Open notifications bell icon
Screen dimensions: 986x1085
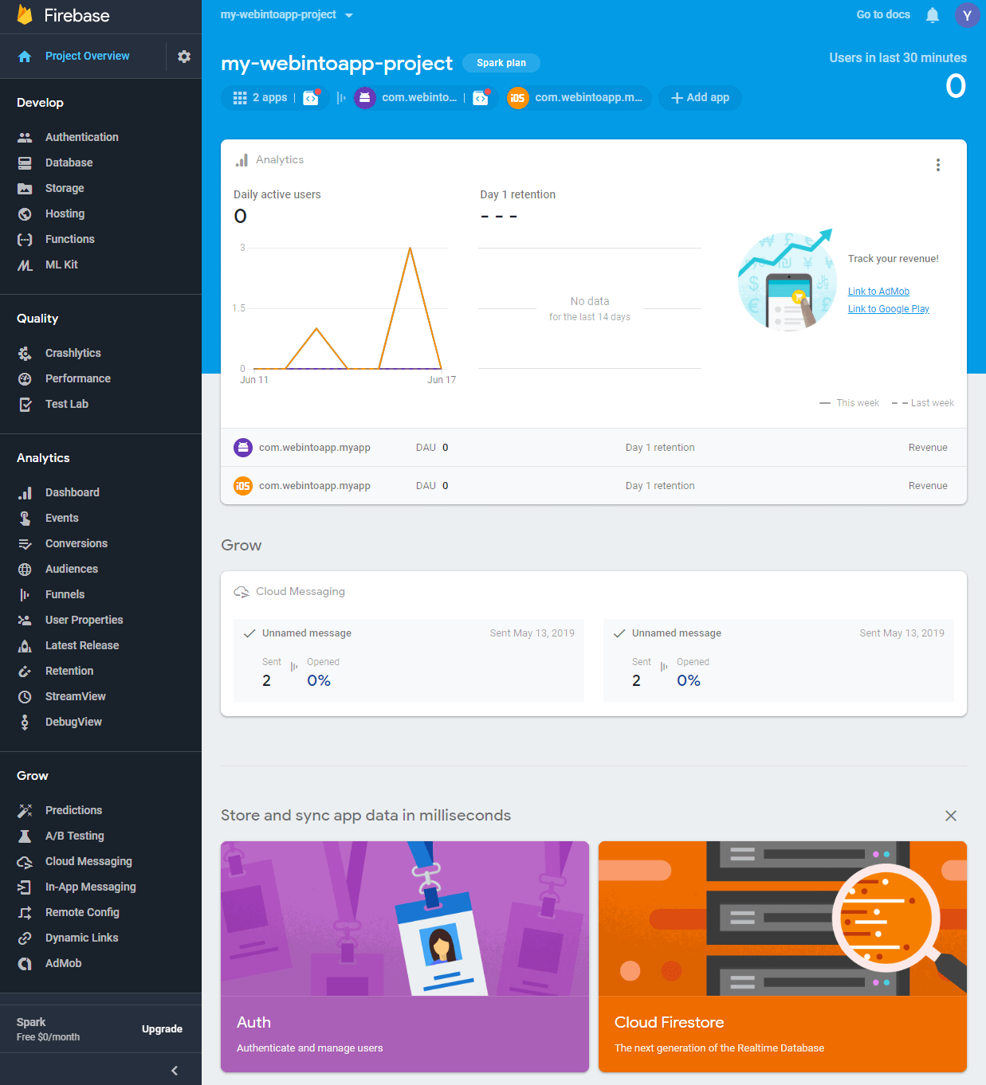click(933, 15)
